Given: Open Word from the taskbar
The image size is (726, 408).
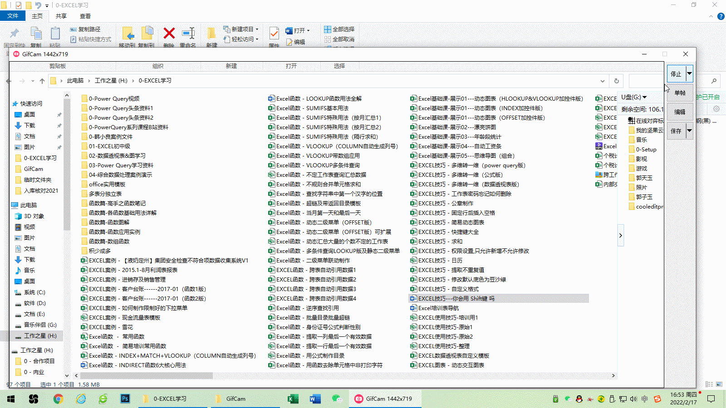Looking at the screenshot, I should pos(315,399).
